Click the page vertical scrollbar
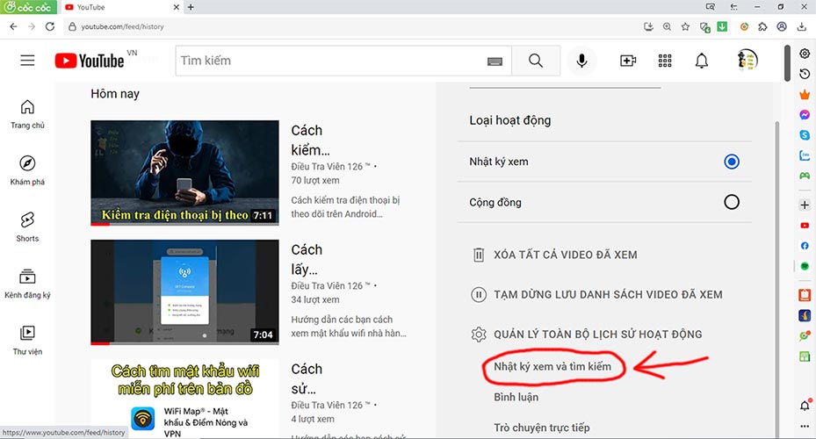 click(x=787, y=63)
